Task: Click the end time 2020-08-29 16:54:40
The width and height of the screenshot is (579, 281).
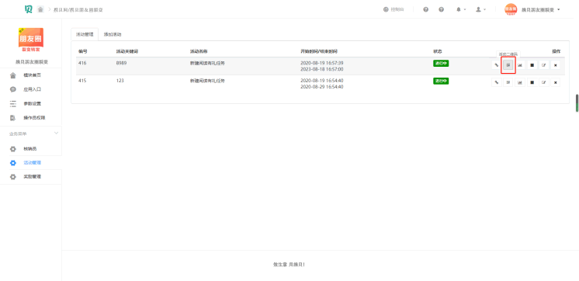Action: 322,87
